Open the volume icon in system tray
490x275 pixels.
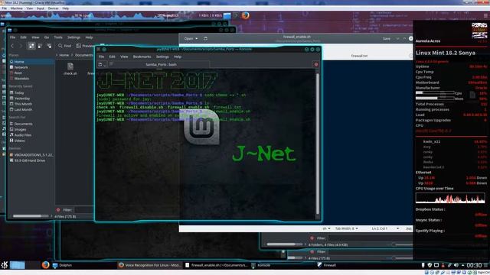pyautogui.click(x=456, y=265)
